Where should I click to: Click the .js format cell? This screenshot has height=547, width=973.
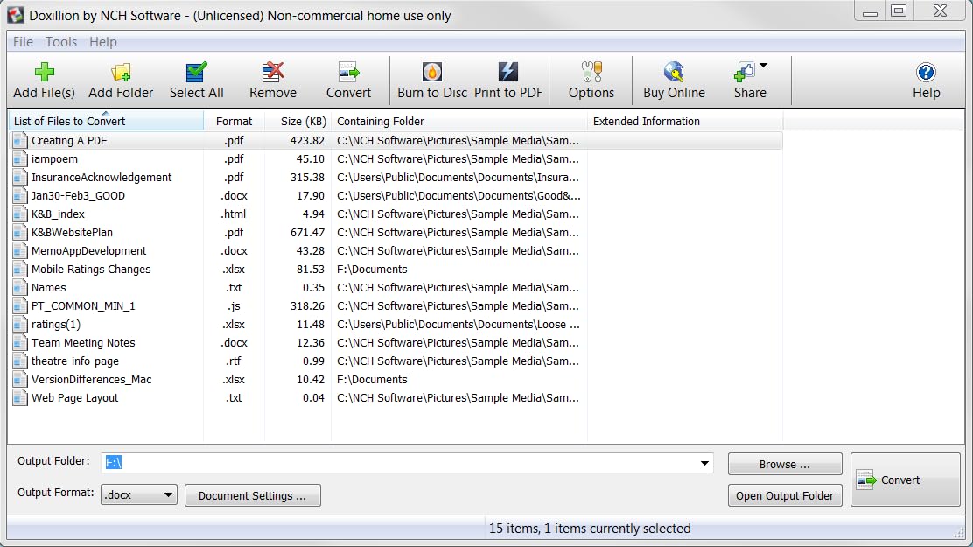(x=234, y=306)
